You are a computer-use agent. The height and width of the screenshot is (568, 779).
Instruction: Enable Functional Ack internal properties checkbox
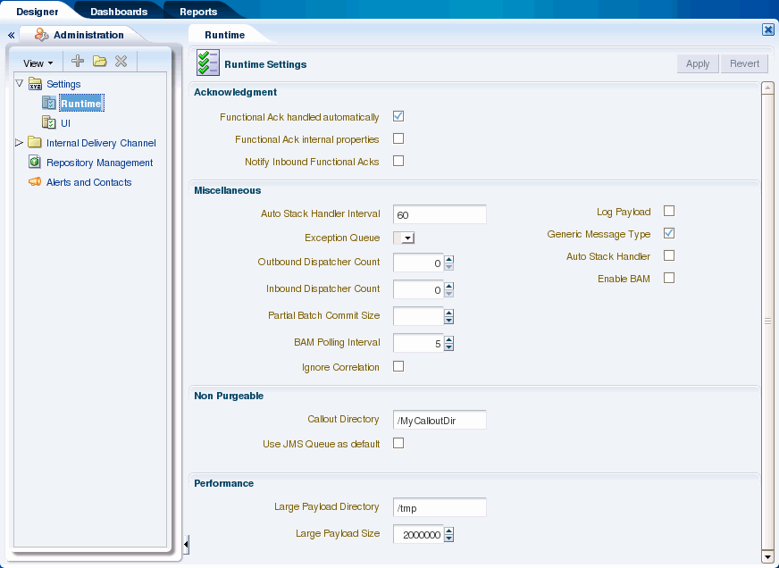(398, 138)
